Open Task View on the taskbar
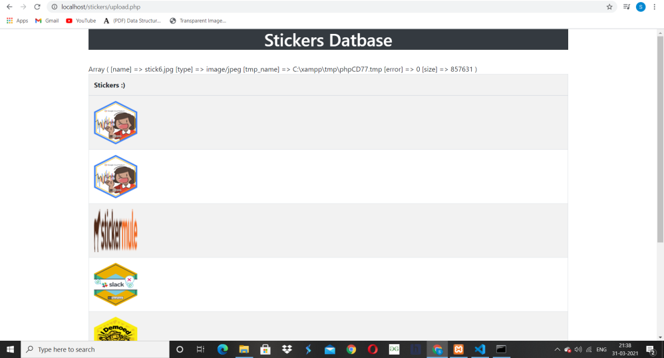The height and width of the screenshot is (358, 664). (x=200, y=349)
